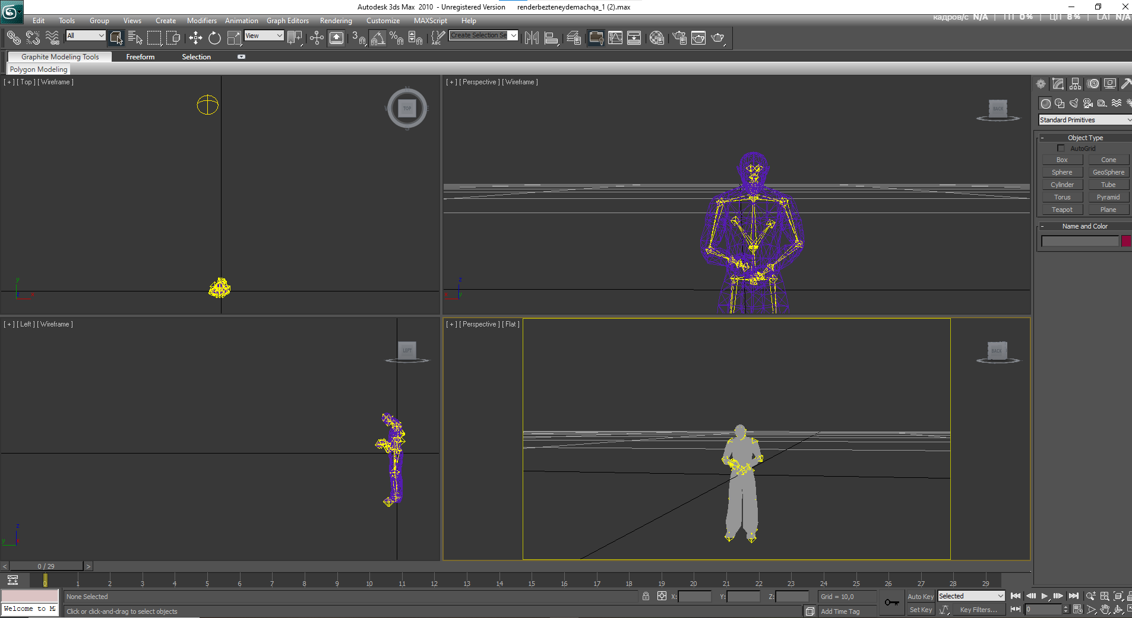The image size is (1132, 618).
Task: Switch to the Freeform tab
Action: click(140, 57)
